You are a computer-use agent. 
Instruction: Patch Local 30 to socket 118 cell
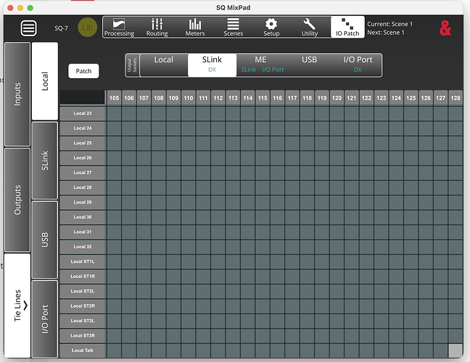point(307,217)
